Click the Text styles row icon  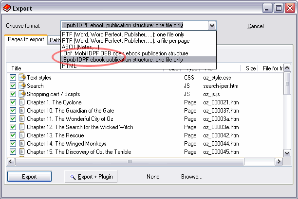point(22,77)
